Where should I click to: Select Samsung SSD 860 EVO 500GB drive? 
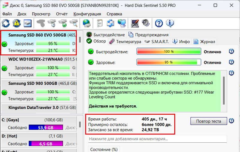pyautogui.click(x=39, y=43)
